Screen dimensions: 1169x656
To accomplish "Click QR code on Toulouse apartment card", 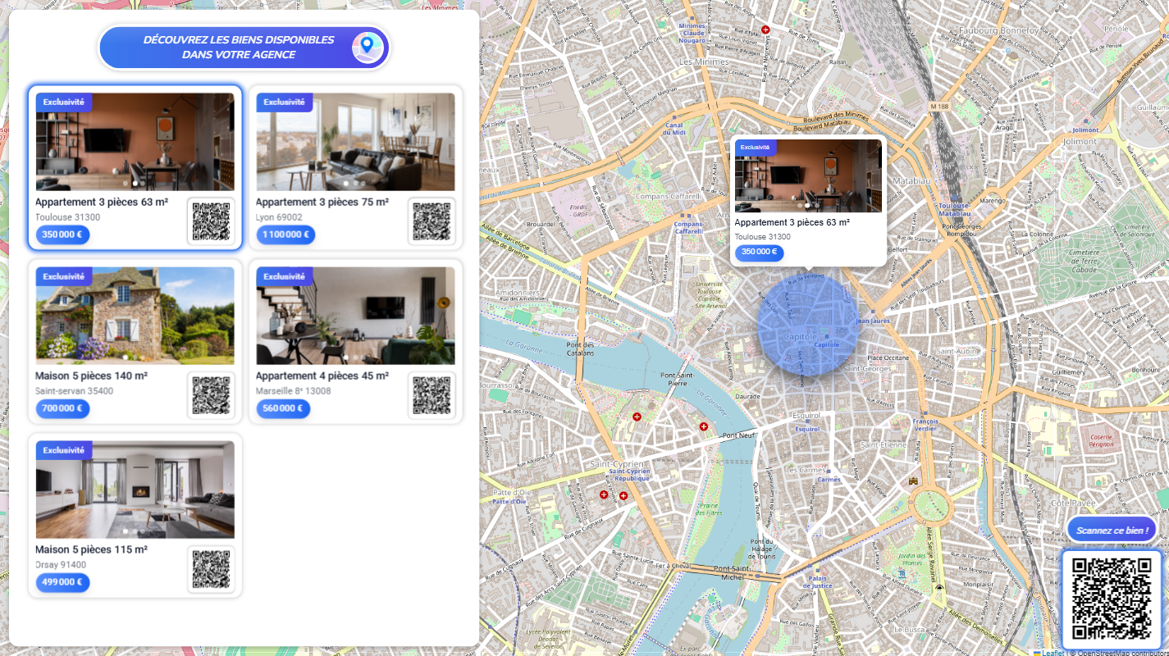I will pos(211,221).
